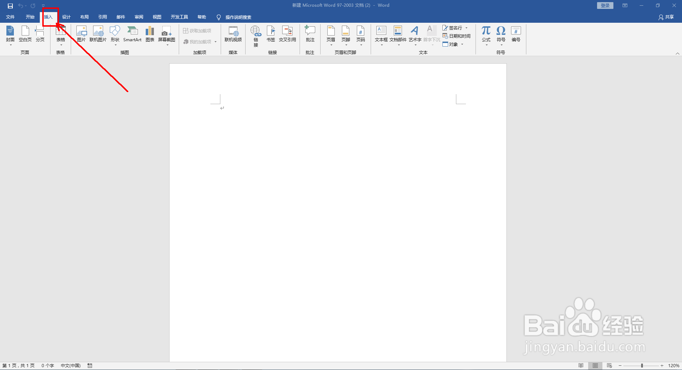Open the 文件 menu

click(10, 17)
